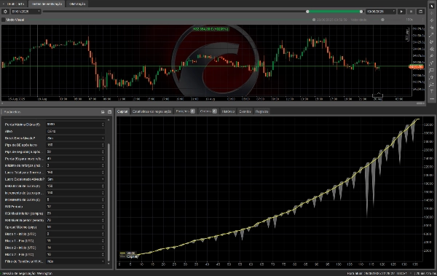
Task: Open the Filtro de Tendência H1 dropdown
Action: coord(75,261)
